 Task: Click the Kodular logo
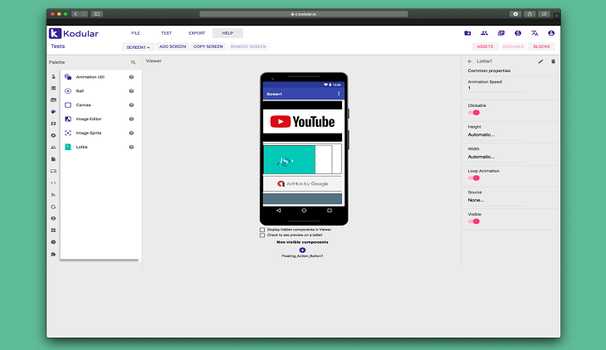tap(74, 34)
